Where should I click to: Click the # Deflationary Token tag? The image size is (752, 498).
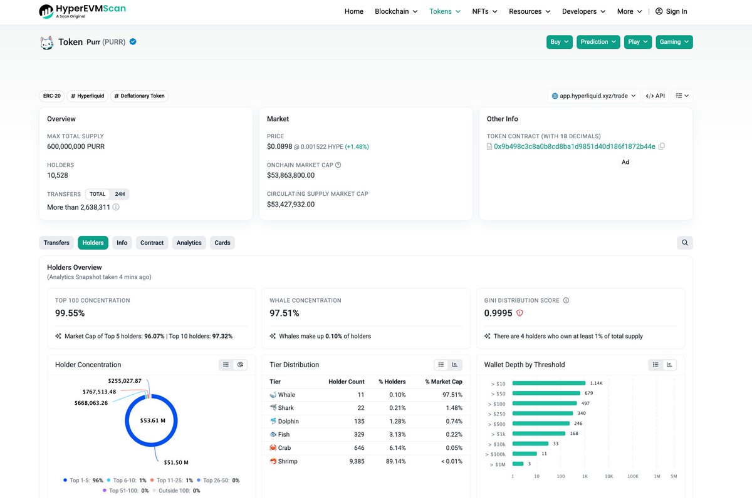click(140, 96)
